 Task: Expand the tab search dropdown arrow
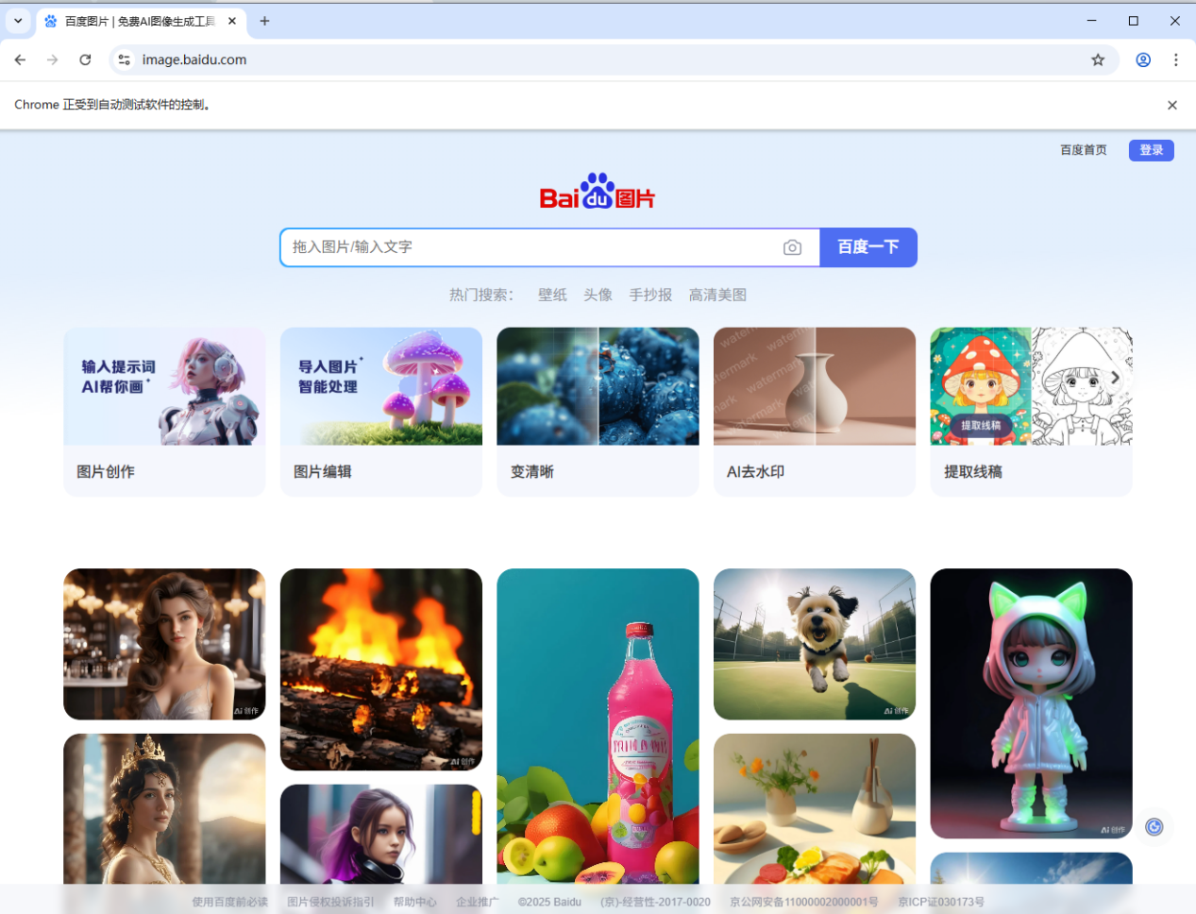[x=18, y=21]
